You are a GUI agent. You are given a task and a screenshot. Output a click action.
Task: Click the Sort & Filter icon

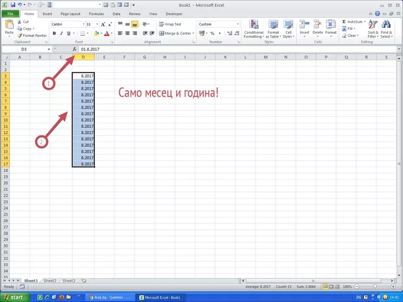(372, 29)
